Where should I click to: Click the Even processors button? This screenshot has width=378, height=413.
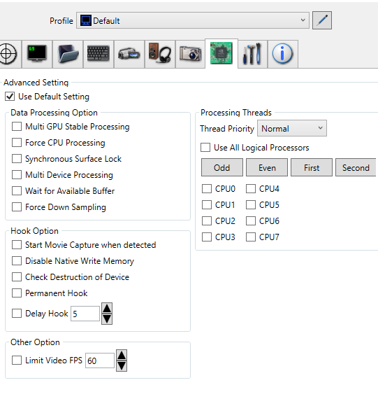(267, 167)
